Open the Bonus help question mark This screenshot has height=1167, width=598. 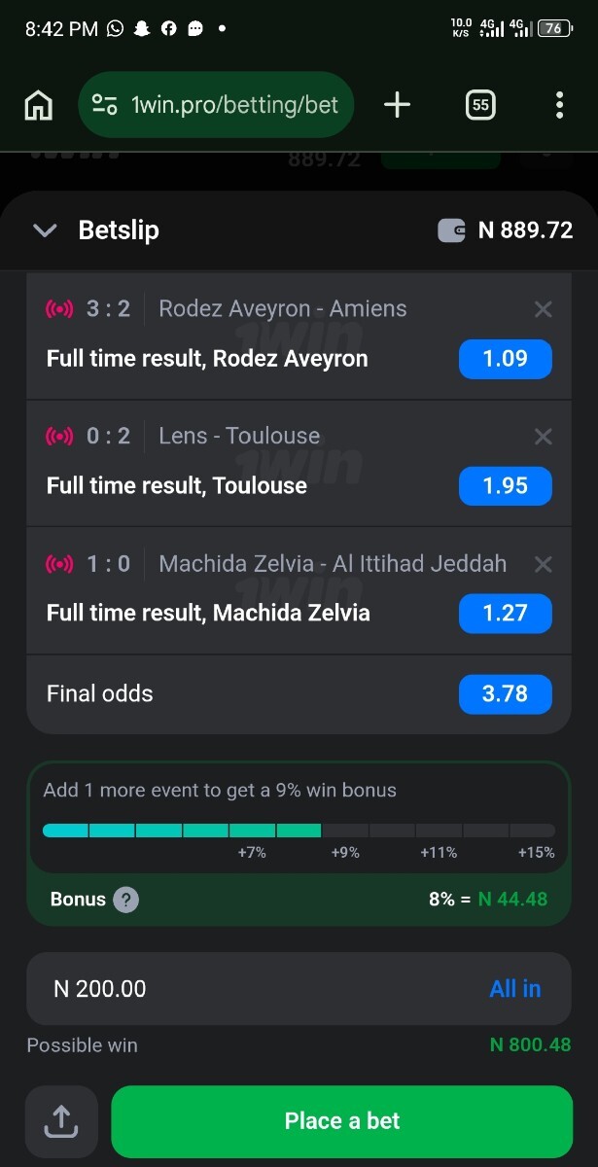(125, 900)
